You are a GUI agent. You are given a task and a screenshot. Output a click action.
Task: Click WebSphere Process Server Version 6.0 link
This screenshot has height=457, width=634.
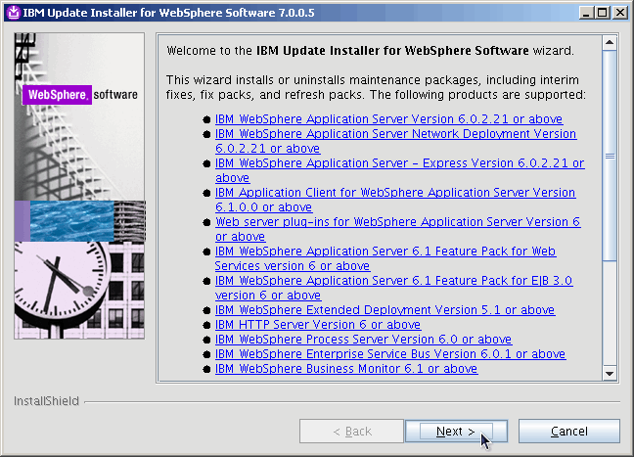pos(363,340)
